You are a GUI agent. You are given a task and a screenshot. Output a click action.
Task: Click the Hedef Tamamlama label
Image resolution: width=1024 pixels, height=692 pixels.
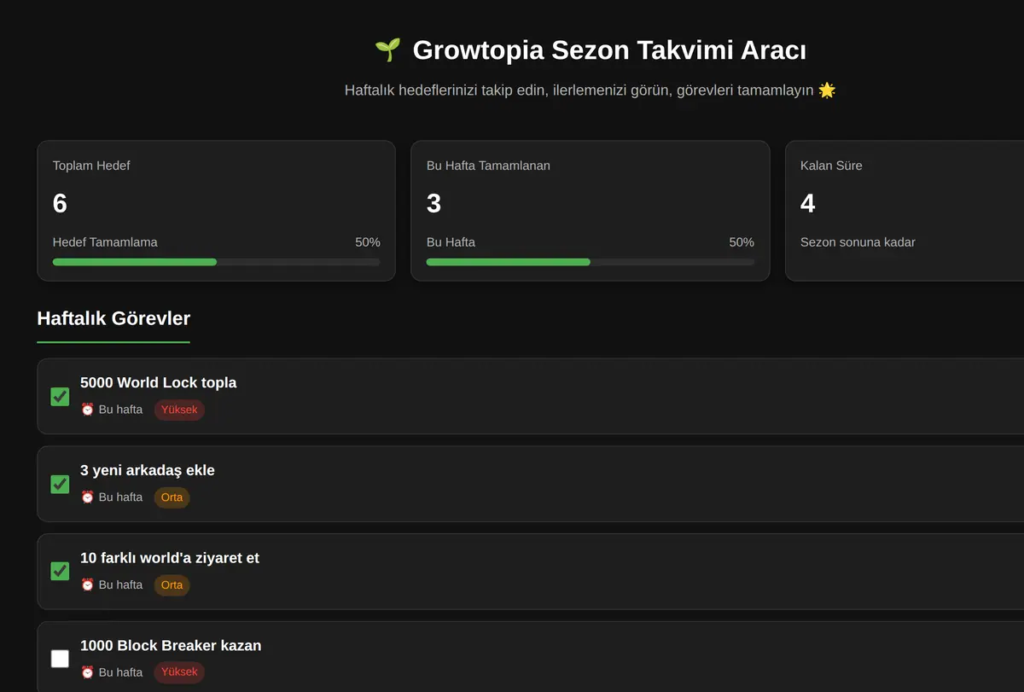pyautogui.click(x=105, y=242)
